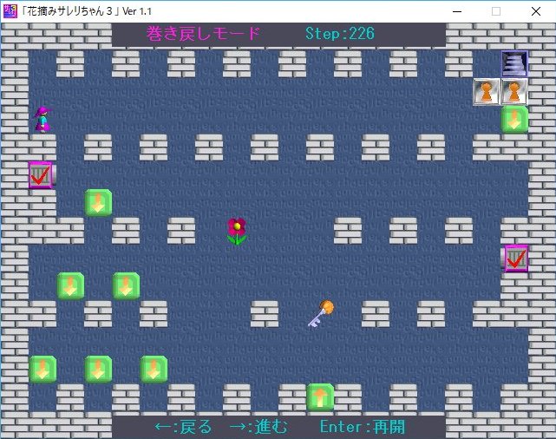Click the red flower in the maze

click(x=236, y=231)
